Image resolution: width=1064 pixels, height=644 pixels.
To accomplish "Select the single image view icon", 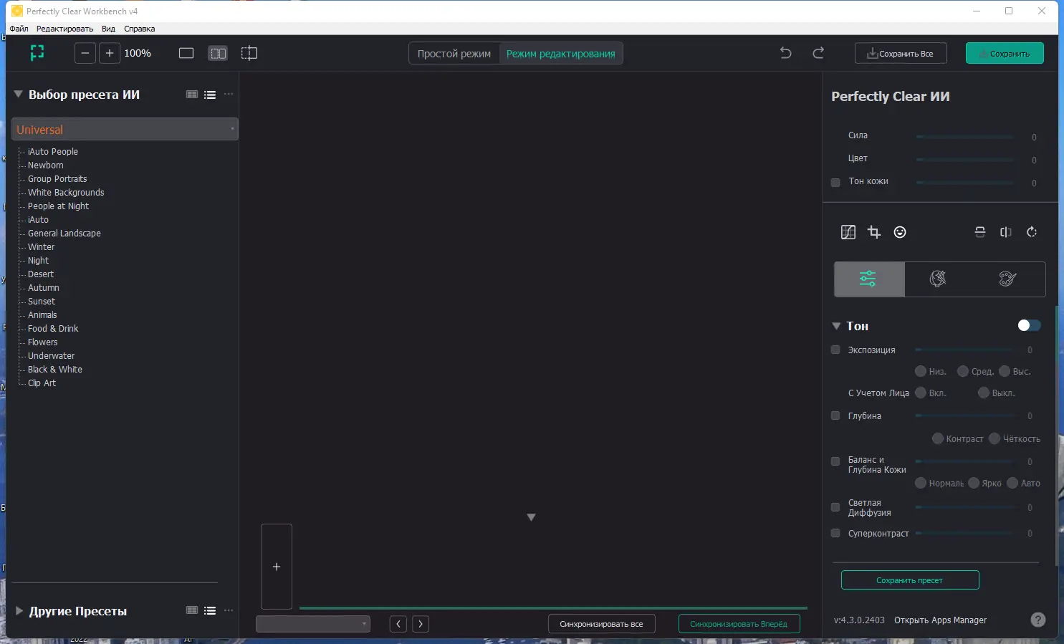I will tap(186, 53).
